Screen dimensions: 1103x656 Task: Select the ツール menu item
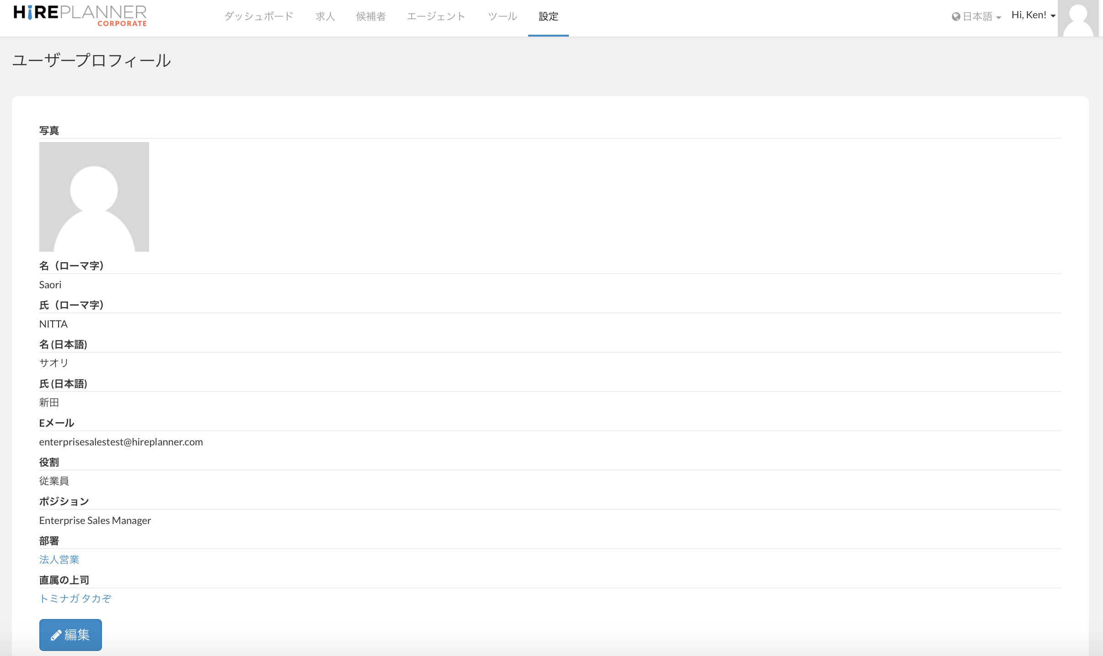click(502, 16)
